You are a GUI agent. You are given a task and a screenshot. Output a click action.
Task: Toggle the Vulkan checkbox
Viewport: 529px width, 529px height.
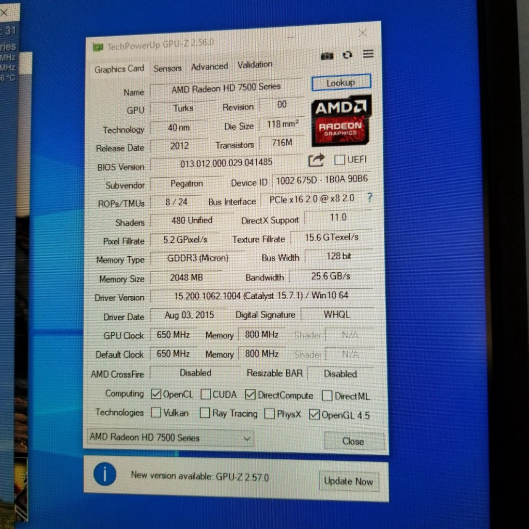[x=156, y=412]
